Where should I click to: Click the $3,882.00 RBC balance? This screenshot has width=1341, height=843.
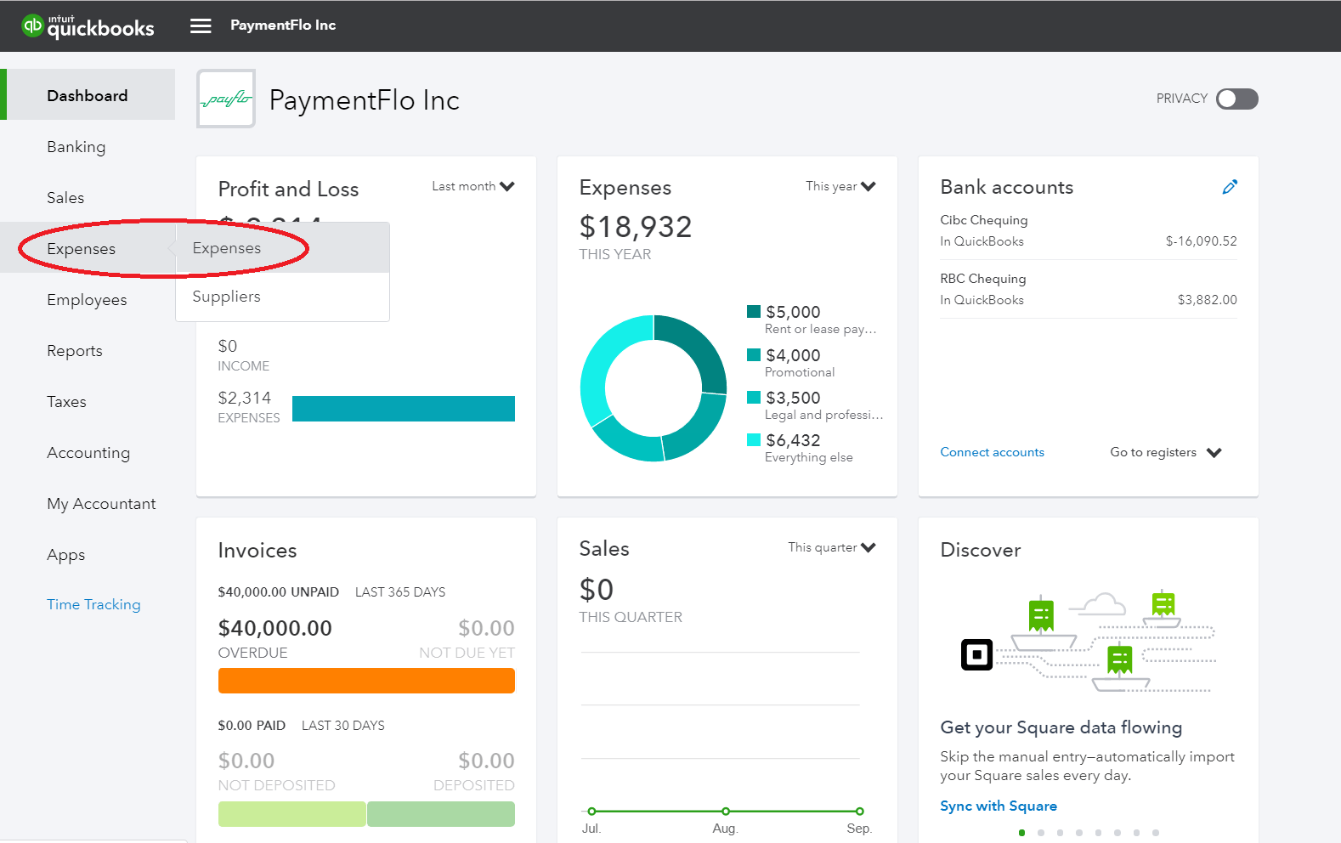pyautogui.click(x=1207, y=300)
